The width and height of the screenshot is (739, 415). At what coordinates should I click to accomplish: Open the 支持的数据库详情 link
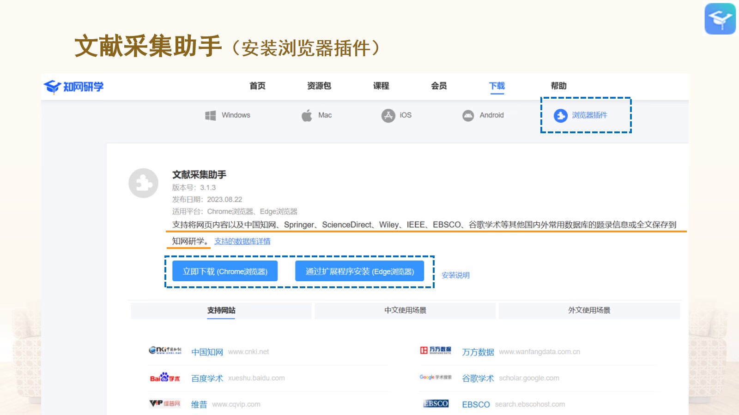point(242,241)
